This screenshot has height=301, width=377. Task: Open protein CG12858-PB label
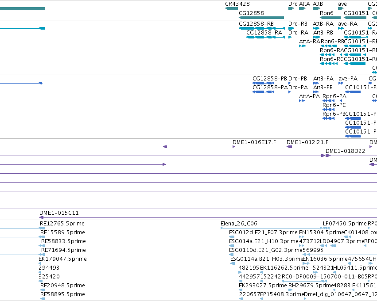269,79
